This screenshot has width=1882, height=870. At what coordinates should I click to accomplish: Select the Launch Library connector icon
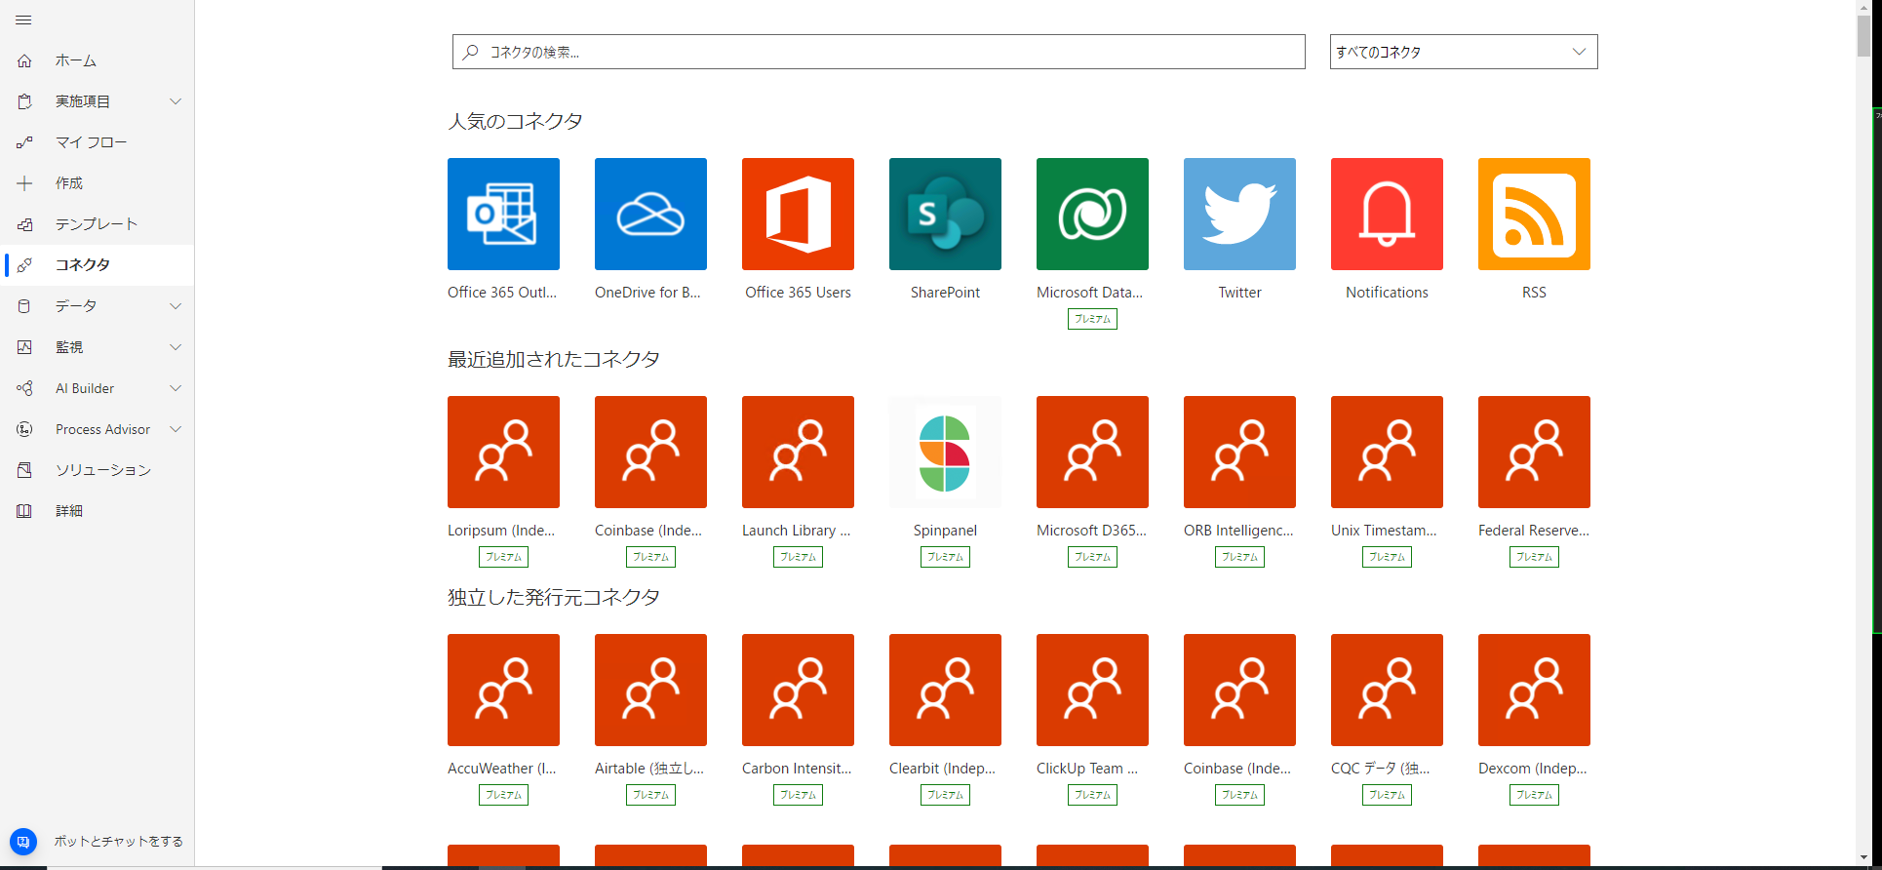pos(798,452)
